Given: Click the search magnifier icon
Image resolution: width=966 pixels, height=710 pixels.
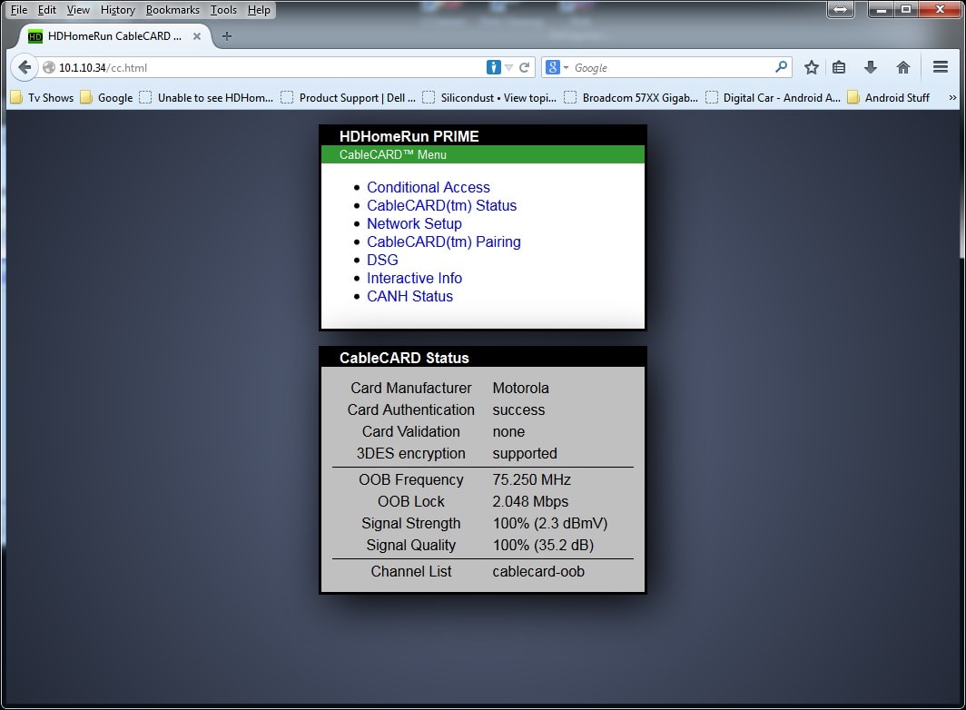Looking at the screenshot, I should pyautogui.click(x=781, y=68).
